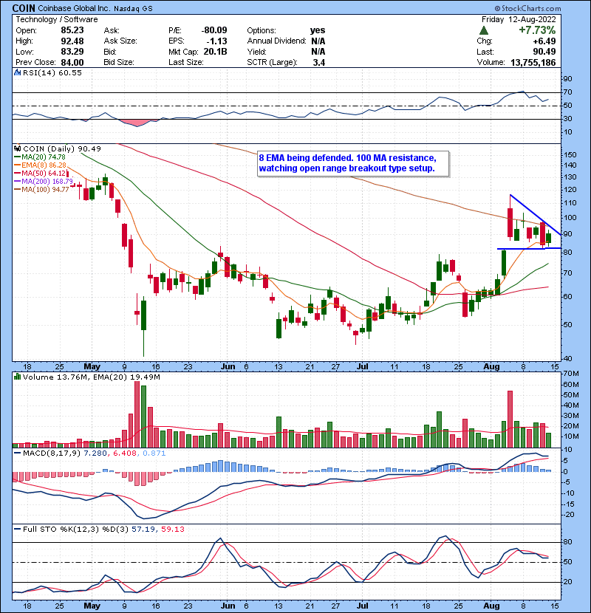Click the Low value 83.29
Screen dimensions: 591x613
point(72,52)
